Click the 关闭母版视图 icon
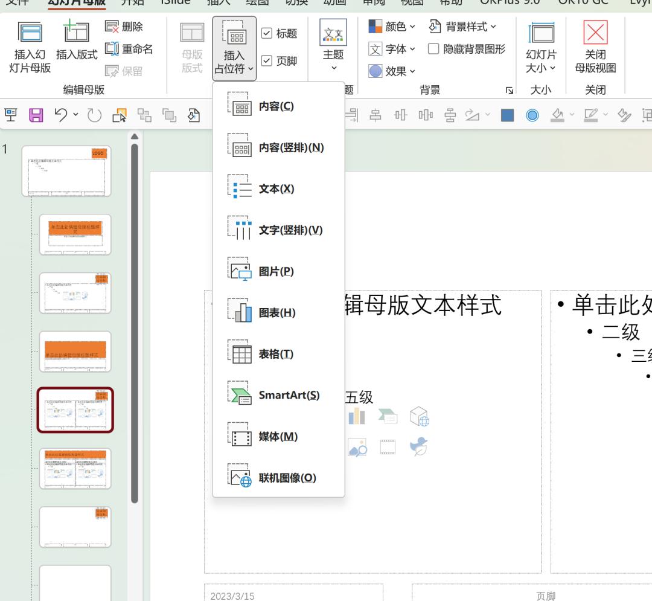This screenshot has width=652, height=601. 595,47
